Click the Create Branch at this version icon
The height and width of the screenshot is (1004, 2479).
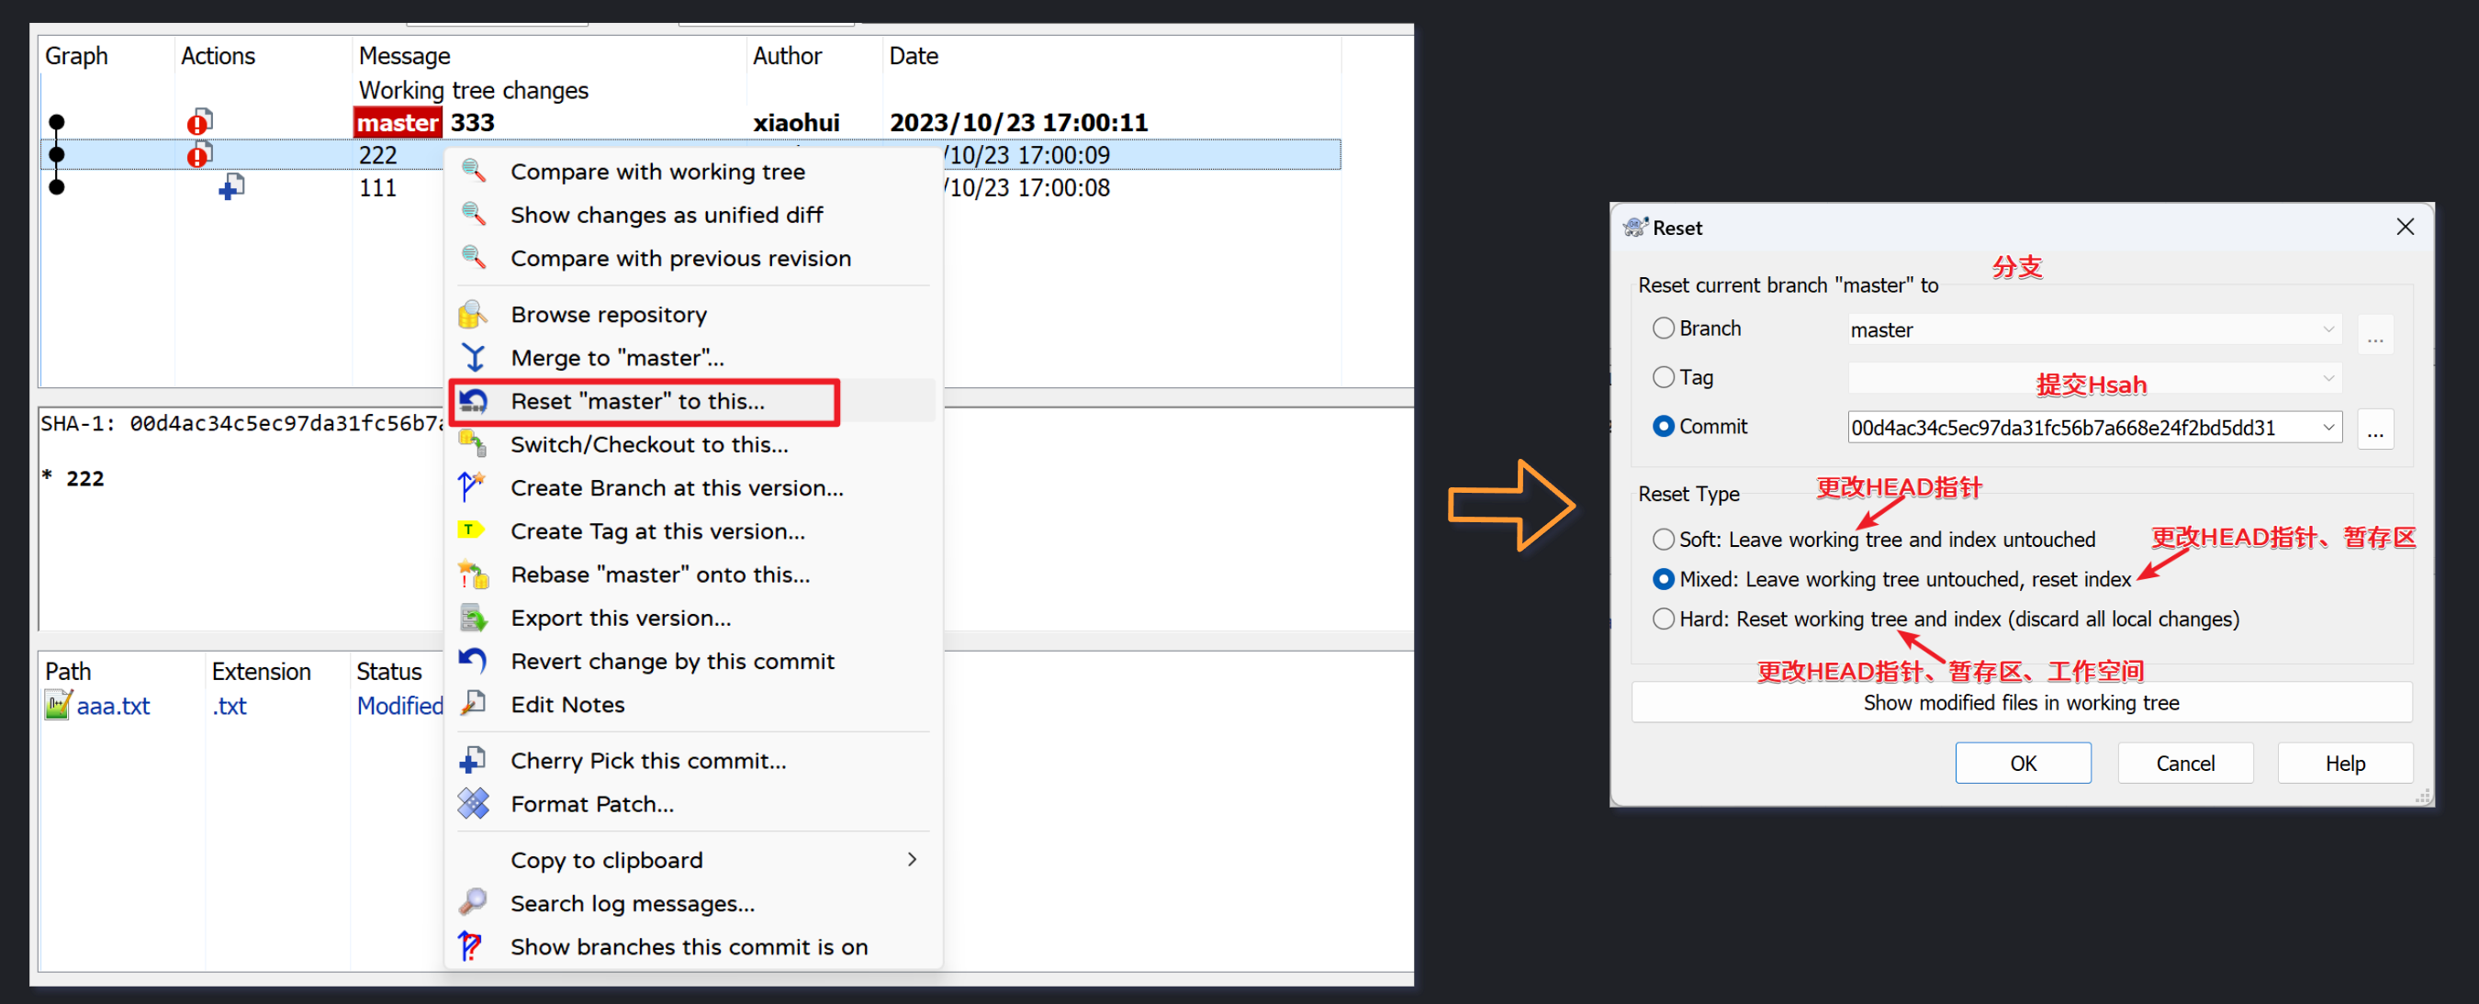tap(473, 487)
